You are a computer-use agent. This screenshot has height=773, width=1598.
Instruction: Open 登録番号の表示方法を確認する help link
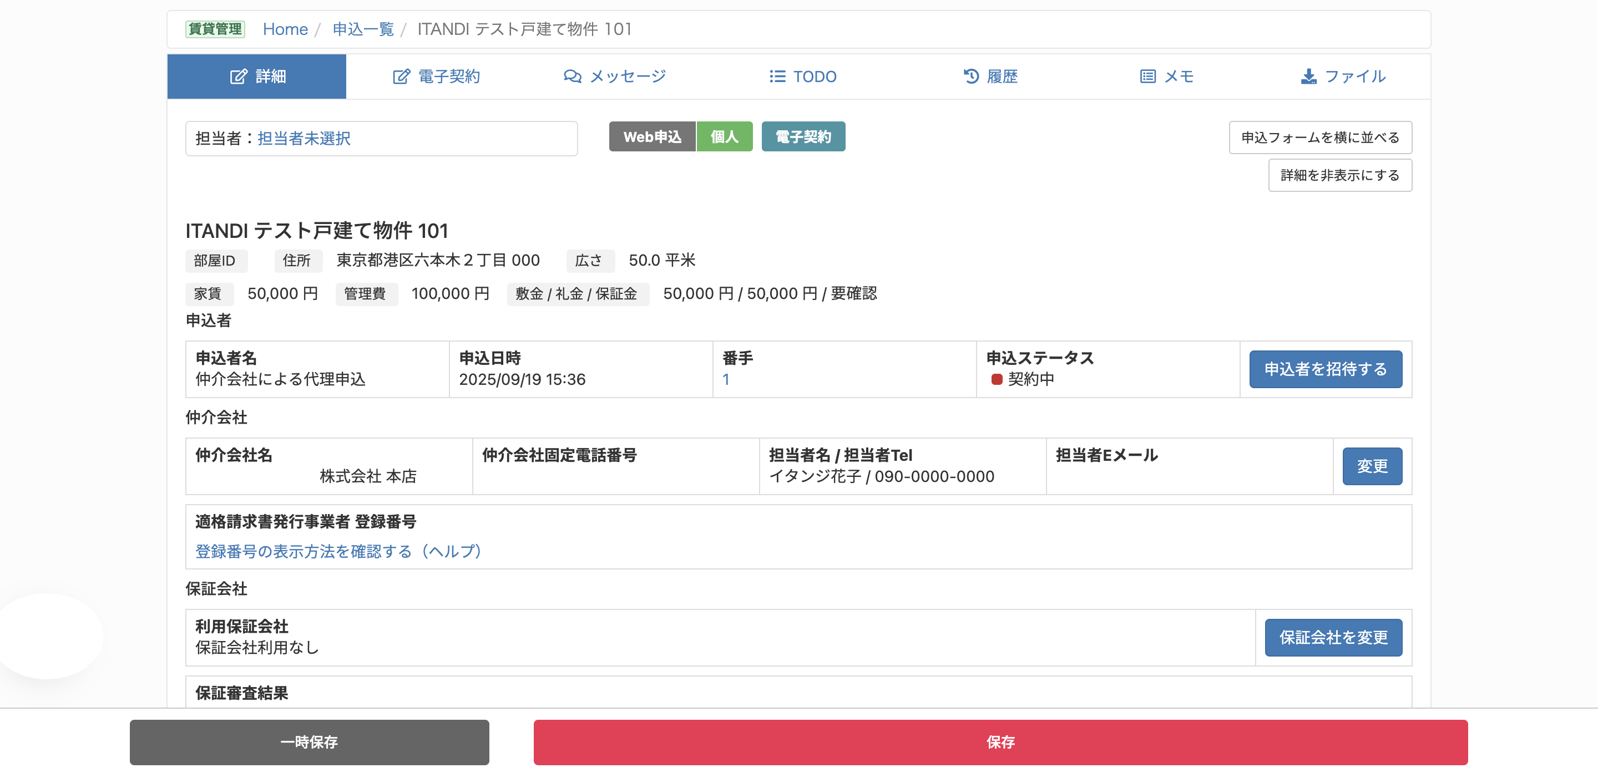coord(338,551)
